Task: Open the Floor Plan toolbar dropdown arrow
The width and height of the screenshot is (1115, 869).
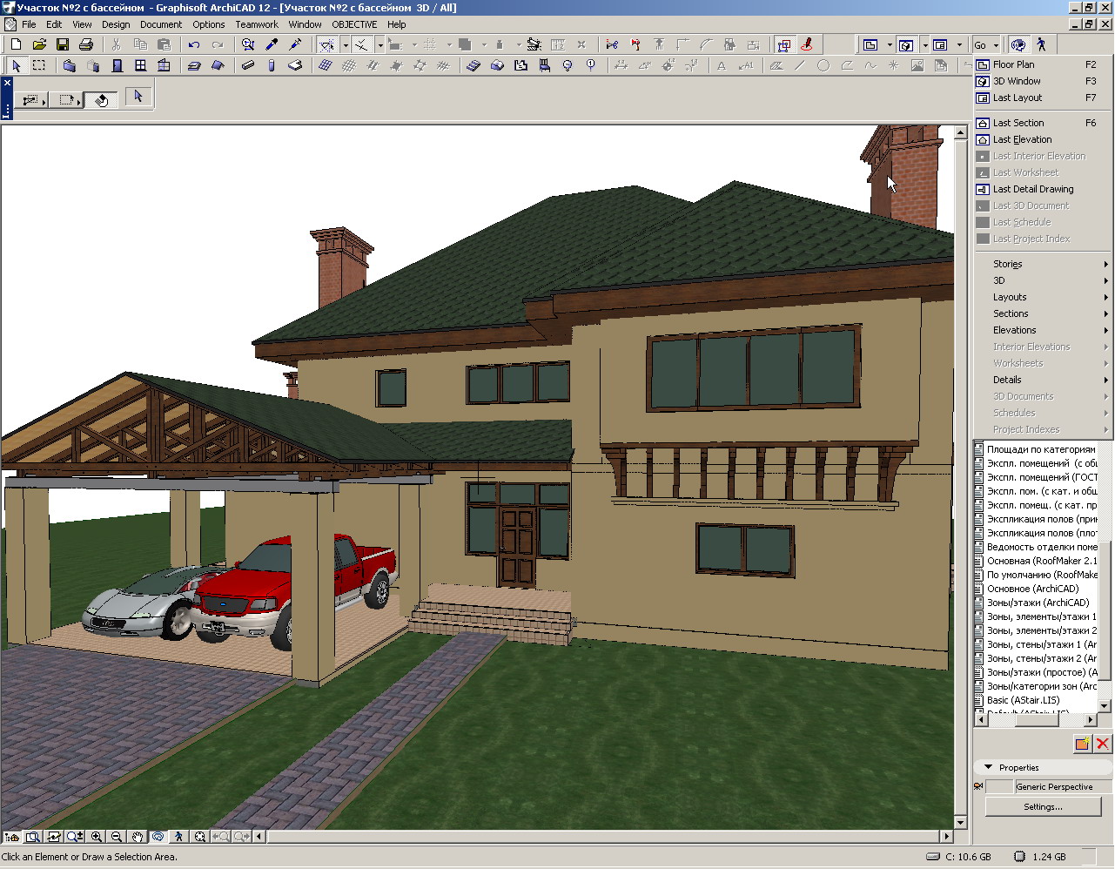Action: pos(890,44)
